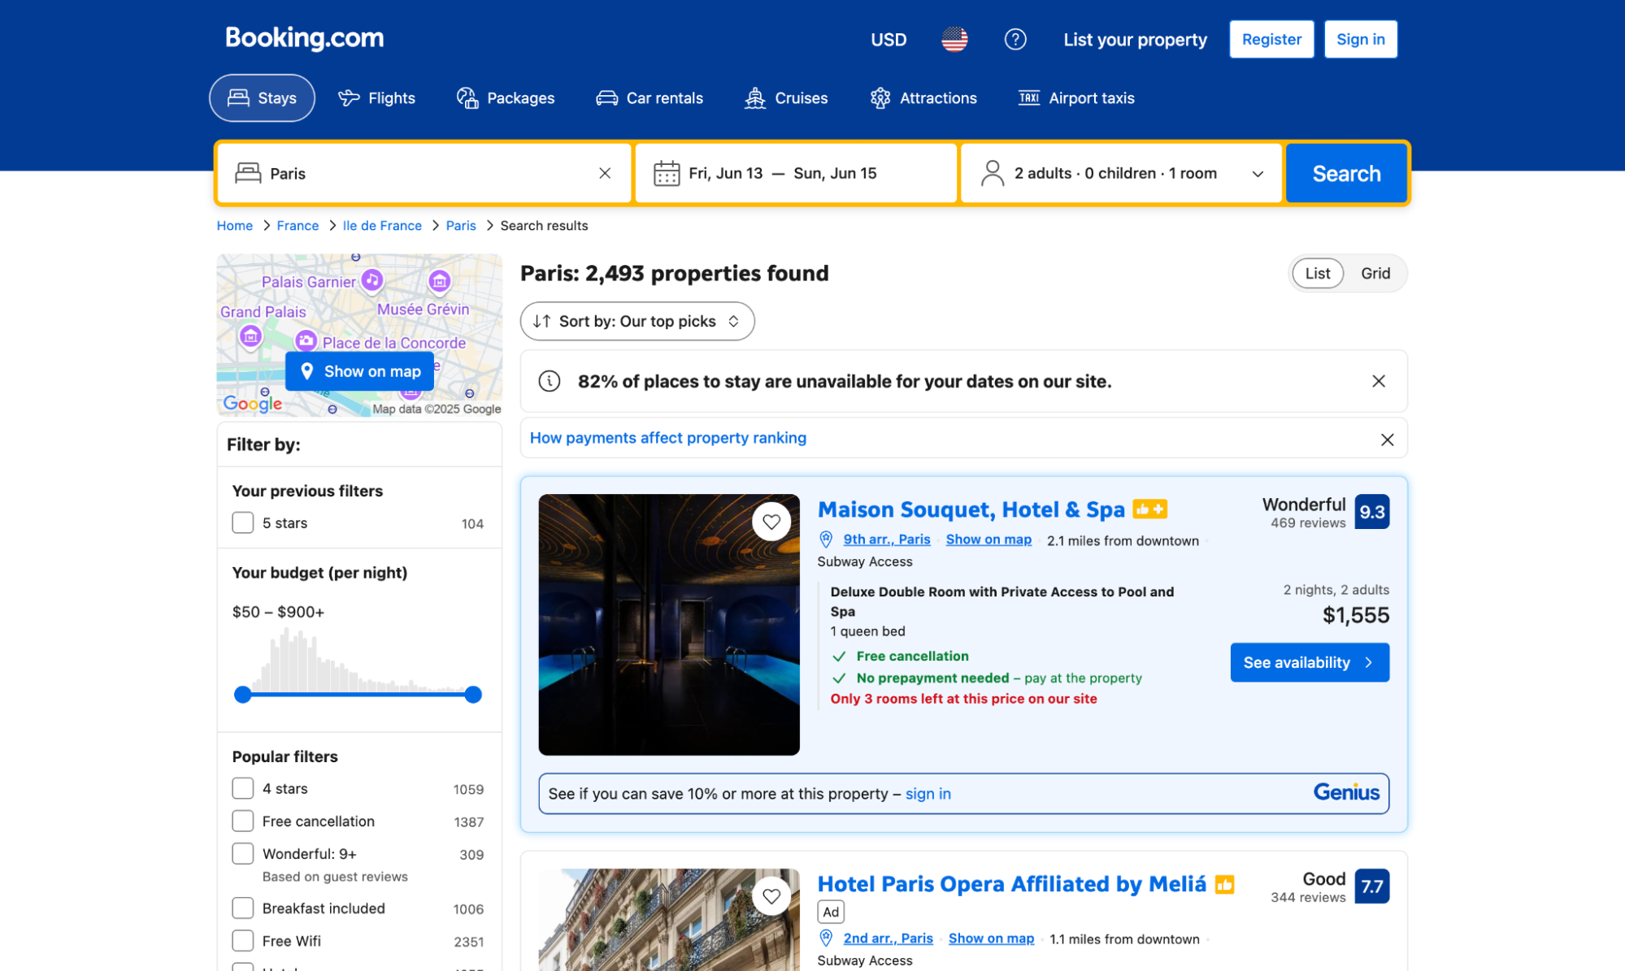
Task: Enable the Free cancellation filter
Action: [x=243, y=821]
